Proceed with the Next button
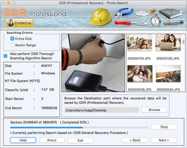 point(164,140)
